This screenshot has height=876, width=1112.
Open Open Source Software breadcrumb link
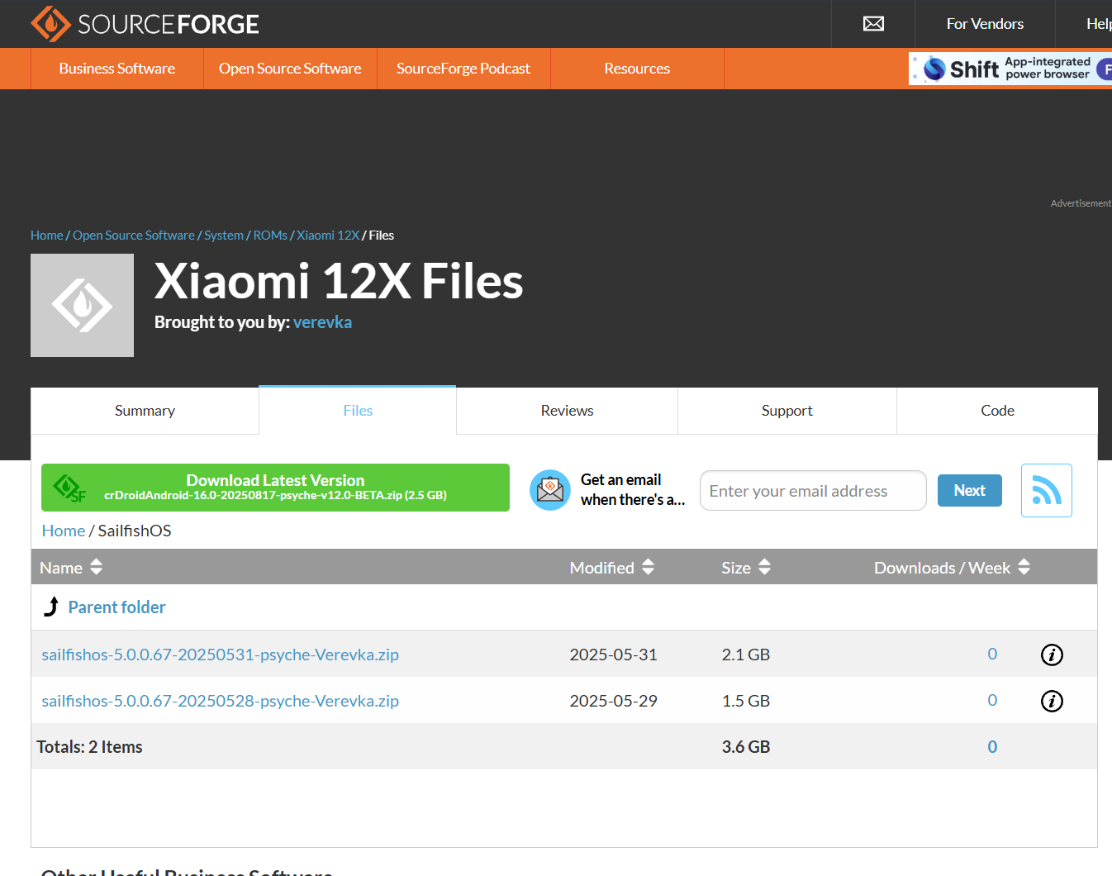click(x=134, y=236)
